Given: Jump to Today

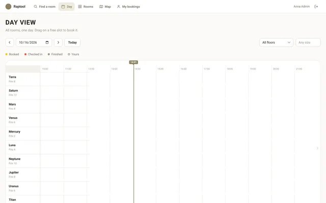Looking at the screenshot, I should [x=72, y=43].
